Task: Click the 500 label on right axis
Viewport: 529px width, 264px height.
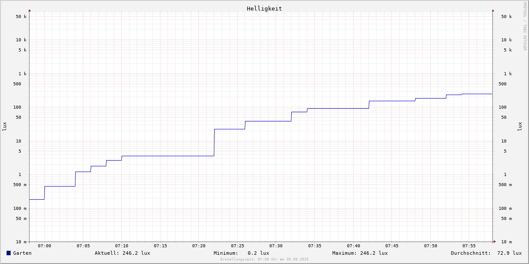Action: pyautogui.click(x=503, y=84)
